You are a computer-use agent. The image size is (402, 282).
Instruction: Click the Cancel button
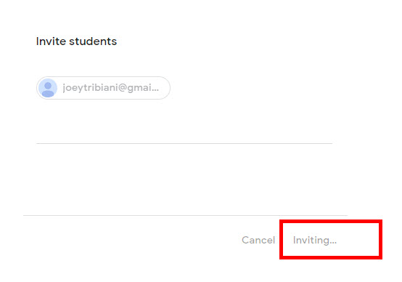(x=258, y=240)
